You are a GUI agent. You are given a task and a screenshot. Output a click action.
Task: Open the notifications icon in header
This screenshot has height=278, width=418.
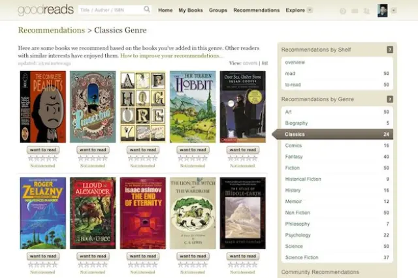point(343,11)
